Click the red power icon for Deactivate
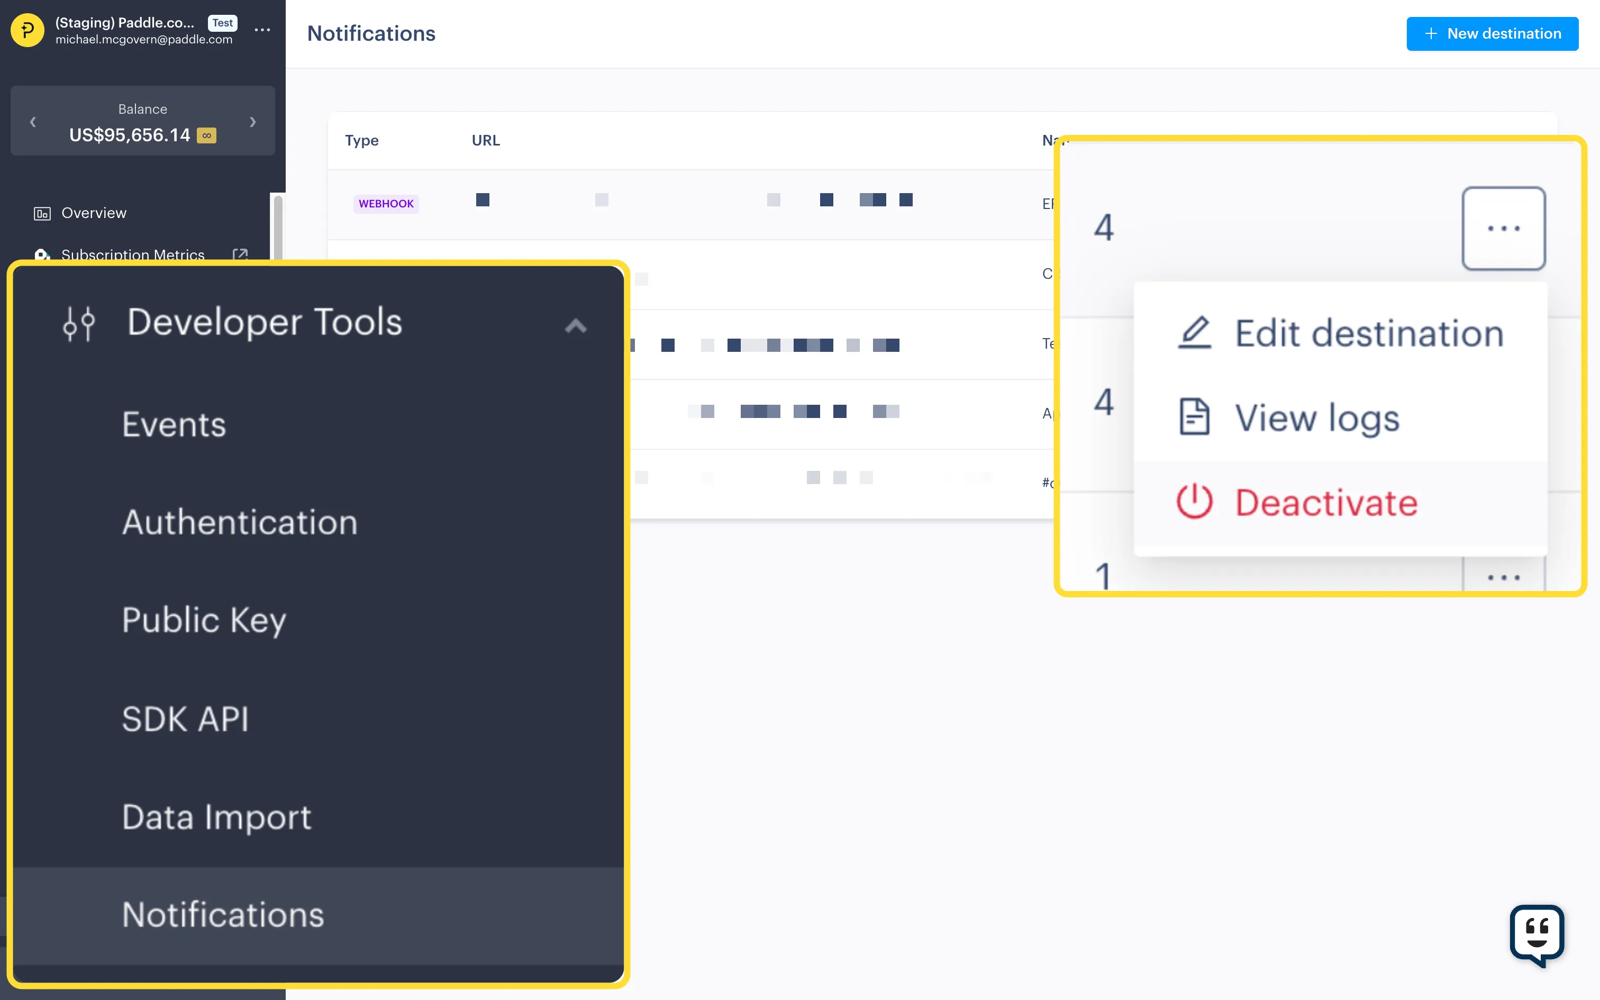 [1194, 502]
